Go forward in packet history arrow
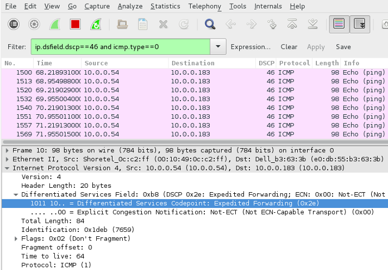The width and height of the screenshot is (388, 270). click(252, 24)
